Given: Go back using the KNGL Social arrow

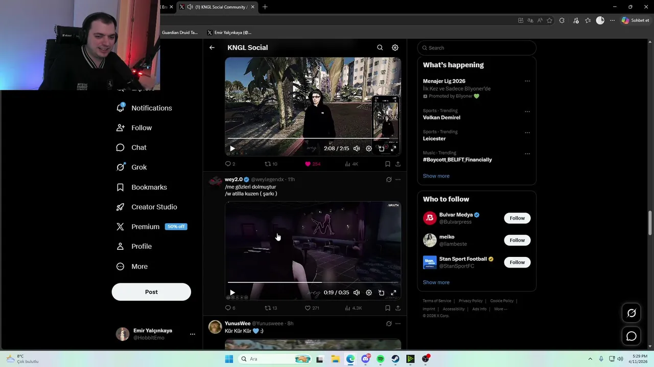Looking at the screenshot, I should 212,47.
